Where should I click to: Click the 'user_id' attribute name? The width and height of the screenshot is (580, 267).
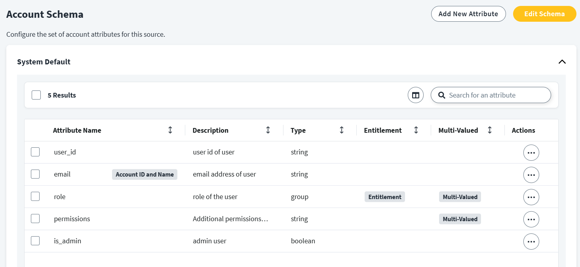tap(65, 152)
